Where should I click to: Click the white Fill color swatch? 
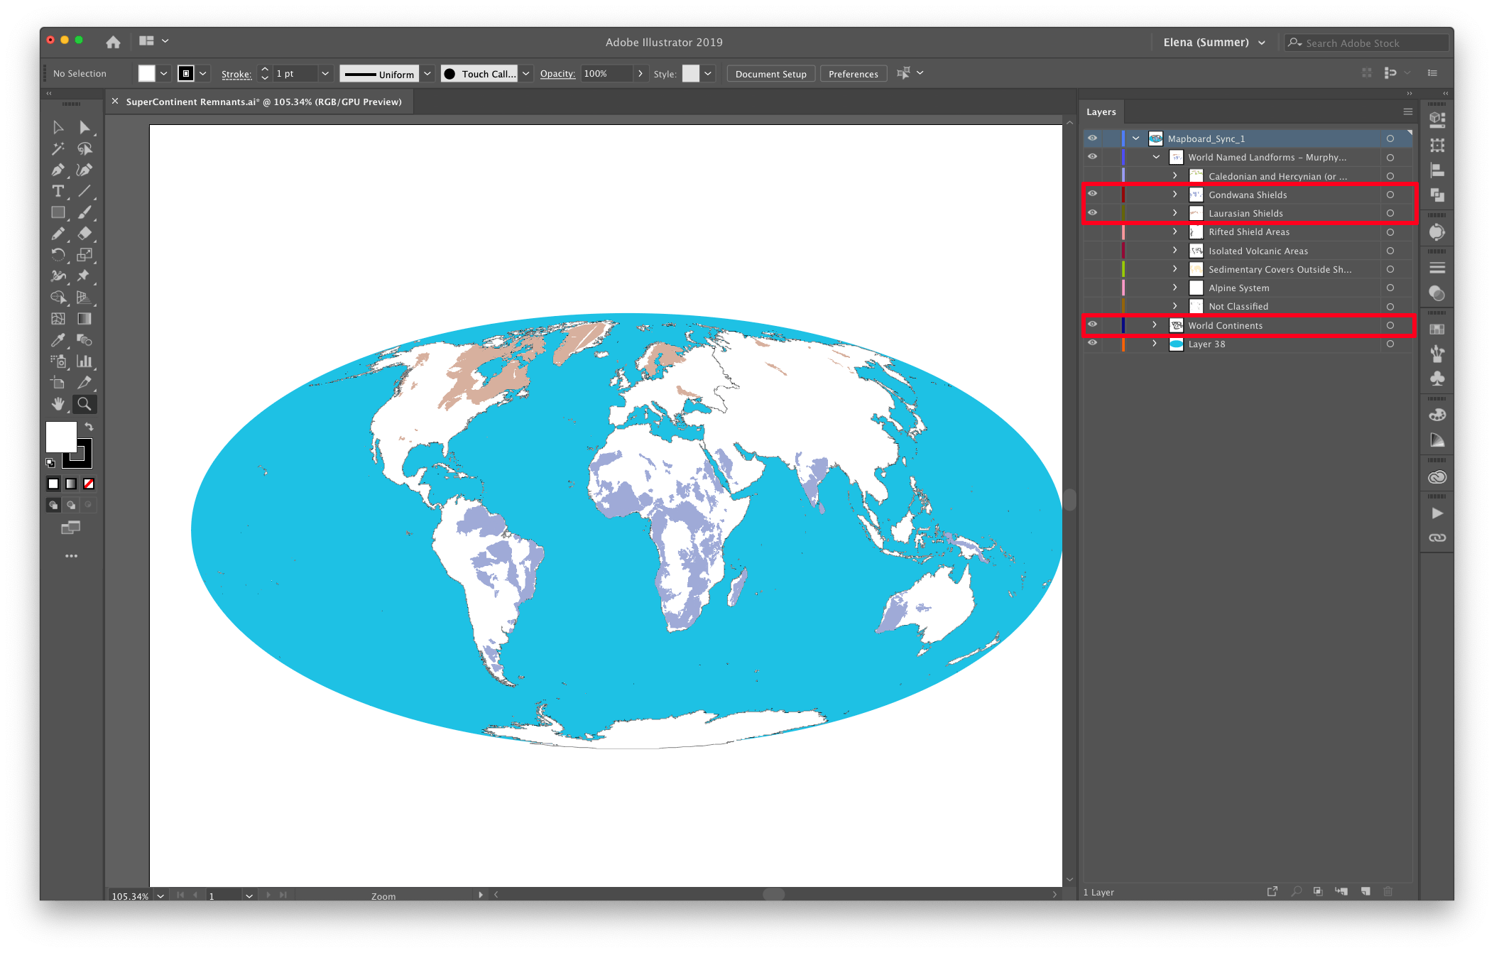tap(61, 436)
